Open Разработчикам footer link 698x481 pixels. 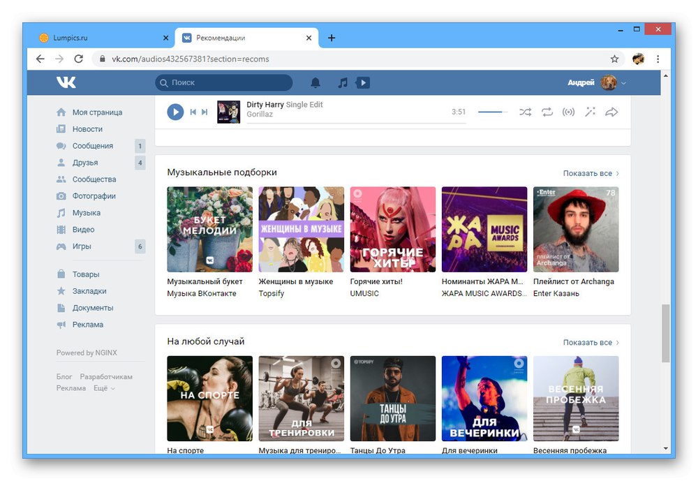106,377
